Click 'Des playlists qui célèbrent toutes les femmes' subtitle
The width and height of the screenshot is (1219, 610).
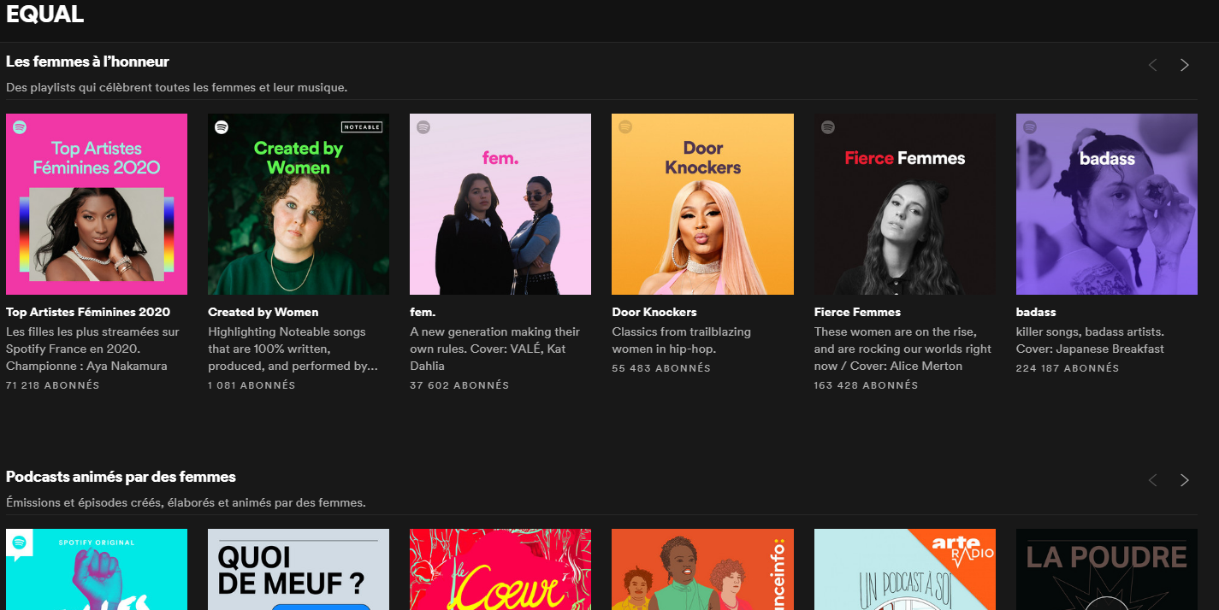pyautogui.click(x=176, y=87)
